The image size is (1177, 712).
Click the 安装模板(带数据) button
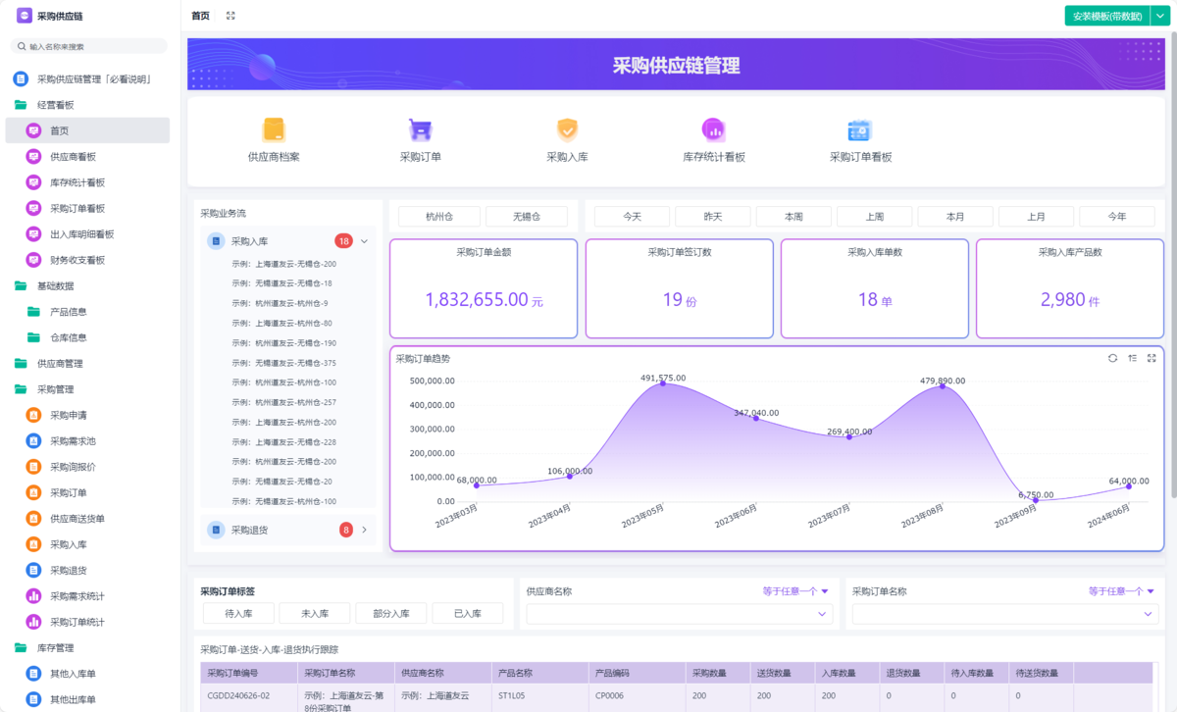click(1107, 16)
